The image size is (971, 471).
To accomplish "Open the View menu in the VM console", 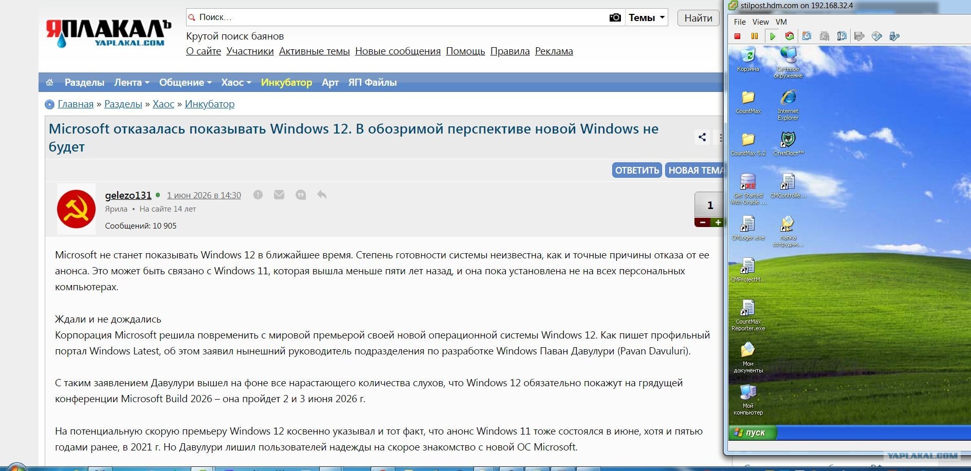I will (x=761, y=22).
